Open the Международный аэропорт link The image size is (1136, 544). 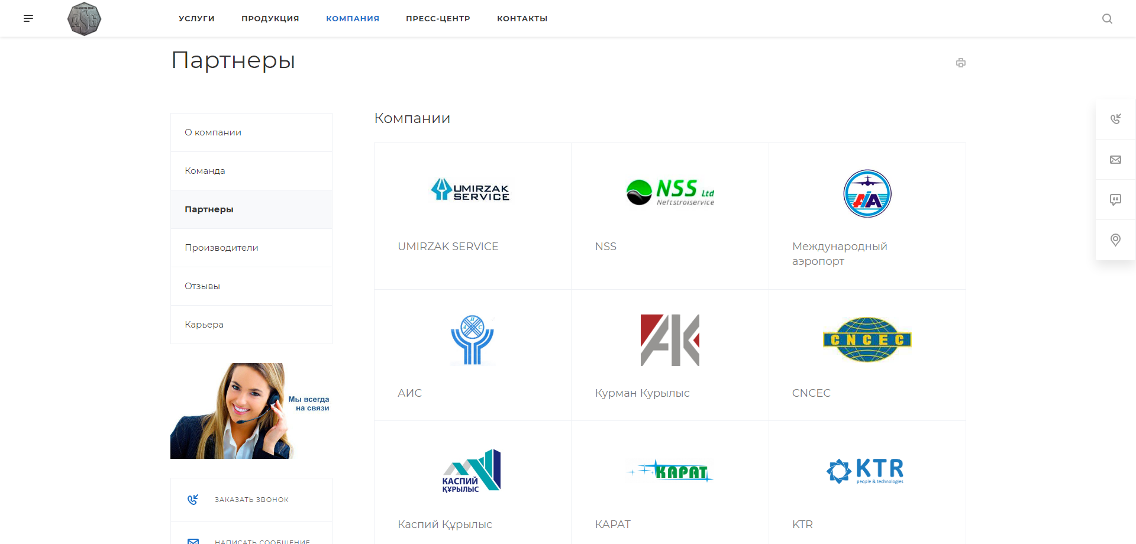[x=840, y=254]
